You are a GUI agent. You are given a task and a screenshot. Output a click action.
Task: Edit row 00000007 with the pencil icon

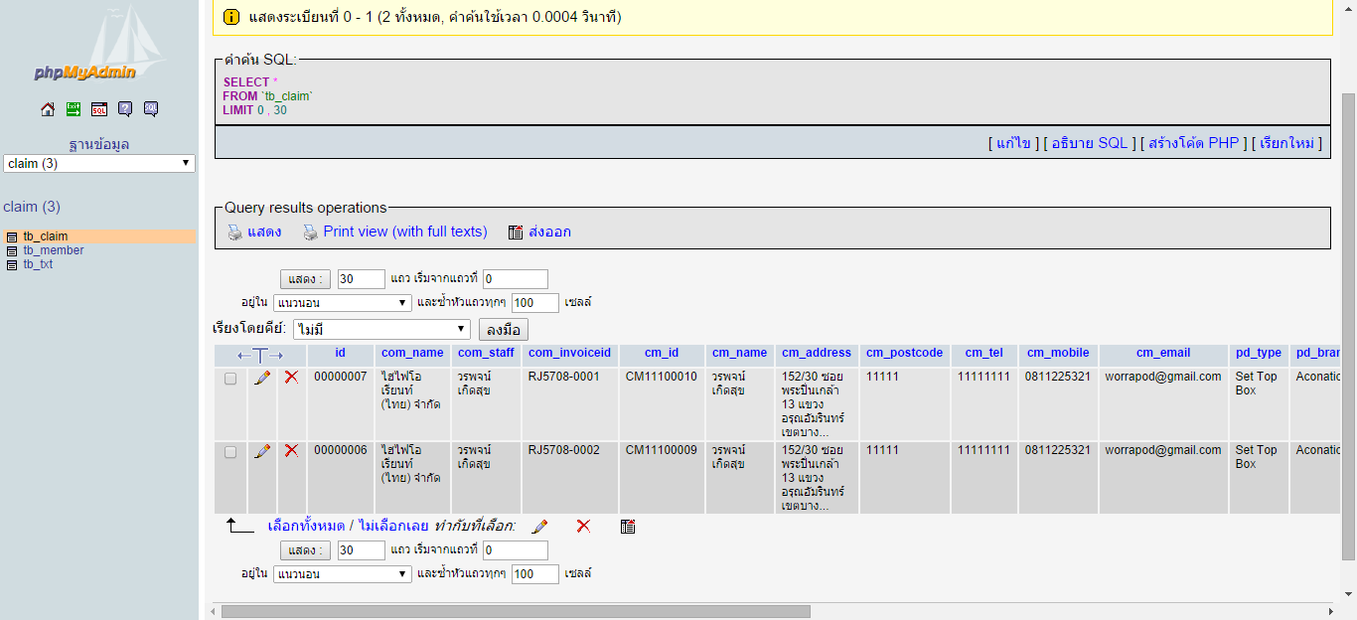pyautogui.click(x=261, y=378)
